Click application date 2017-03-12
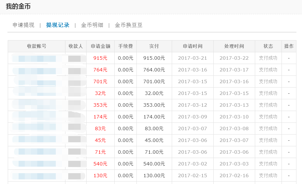This screenshot has width=302, height=184. coord(193,105)
